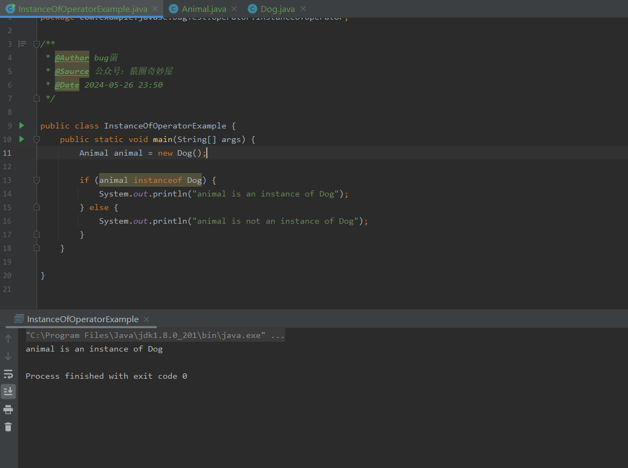Click the @Date Javadoc tag
The width and height of the screenshot is (628, 468).
tap(67, 85)
